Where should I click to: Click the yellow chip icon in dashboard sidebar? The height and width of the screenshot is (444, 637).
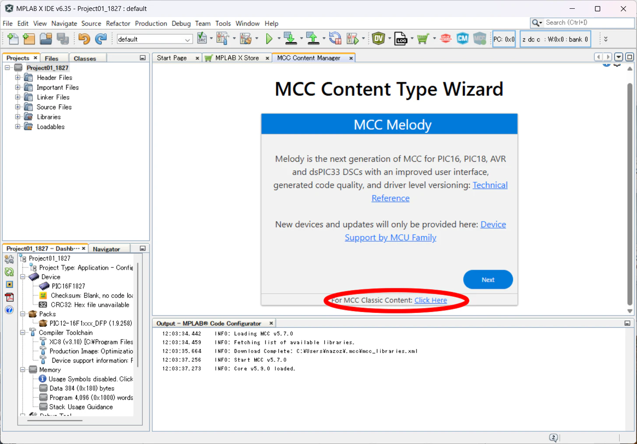coord(9,284)
